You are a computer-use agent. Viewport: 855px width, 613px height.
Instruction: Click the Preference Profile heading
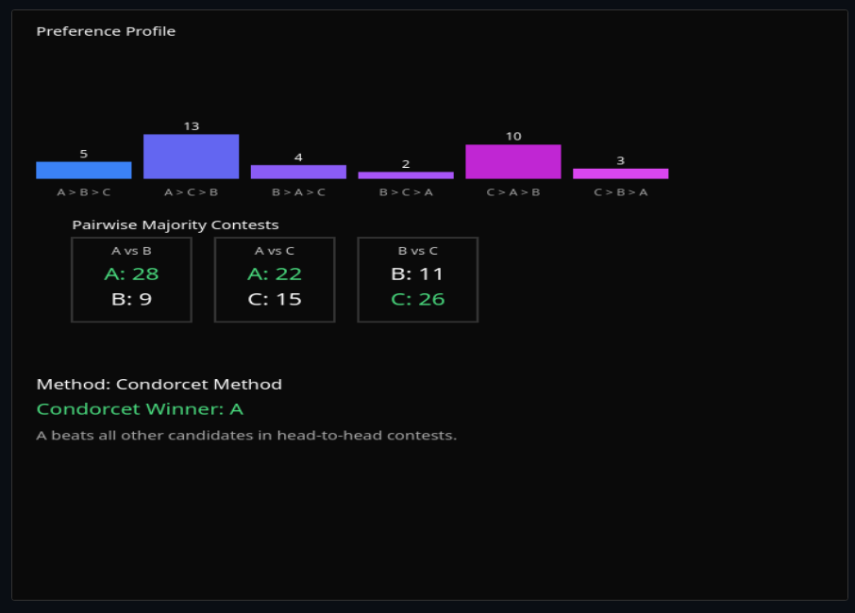coord(106,31)
